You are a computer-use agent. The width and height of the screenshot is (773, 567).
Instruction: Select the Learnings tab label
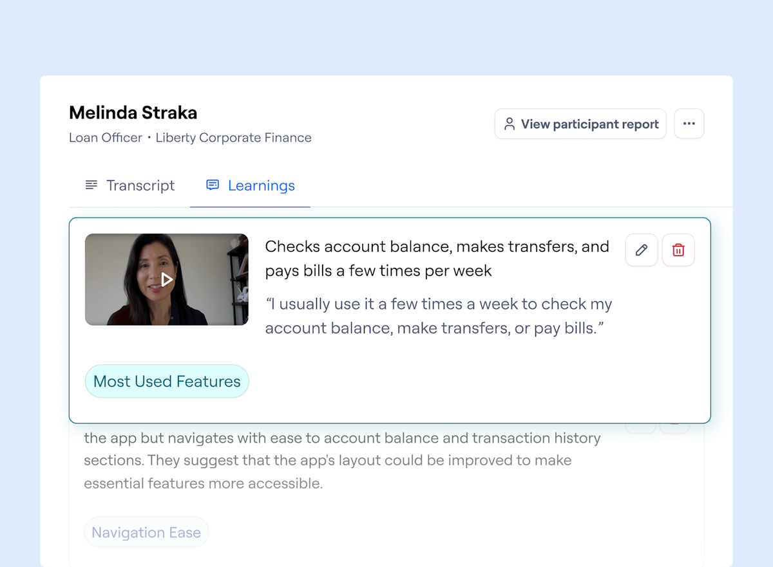[261, 185]
